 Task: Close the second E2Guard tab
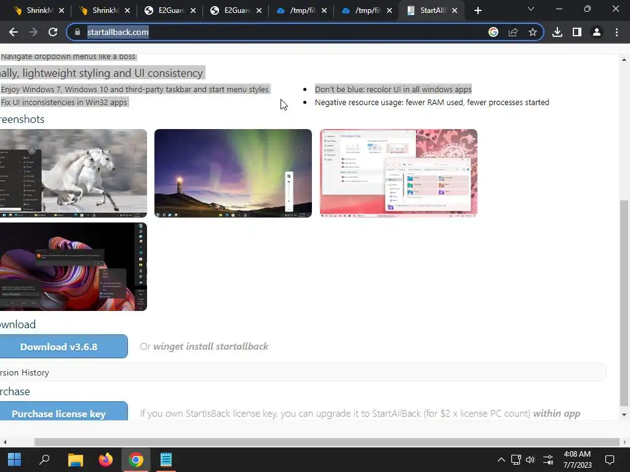[x=259, y=10]
